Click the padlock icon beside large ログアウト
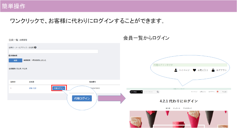Screen dimensions: 237x133 [x=213, y=70]
